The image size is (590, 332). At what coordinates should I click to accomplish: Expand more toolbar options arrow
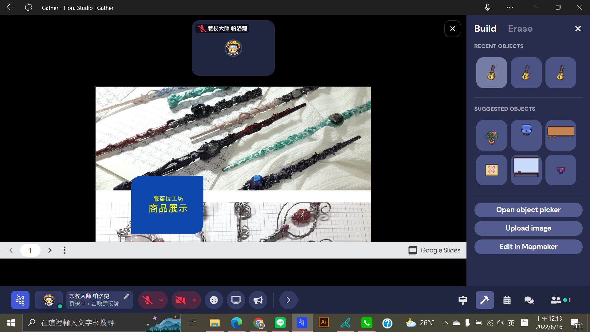coord(288,300)
